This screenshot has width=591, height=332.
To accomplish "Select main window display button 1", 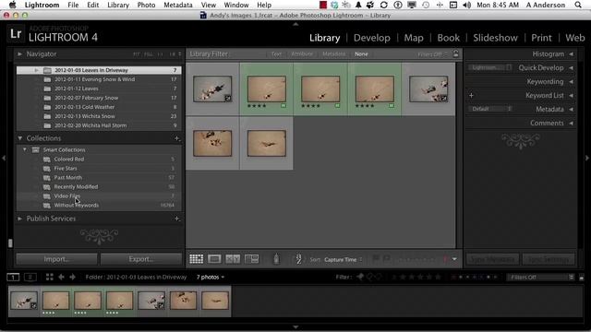I will click(x=13, y=278).
